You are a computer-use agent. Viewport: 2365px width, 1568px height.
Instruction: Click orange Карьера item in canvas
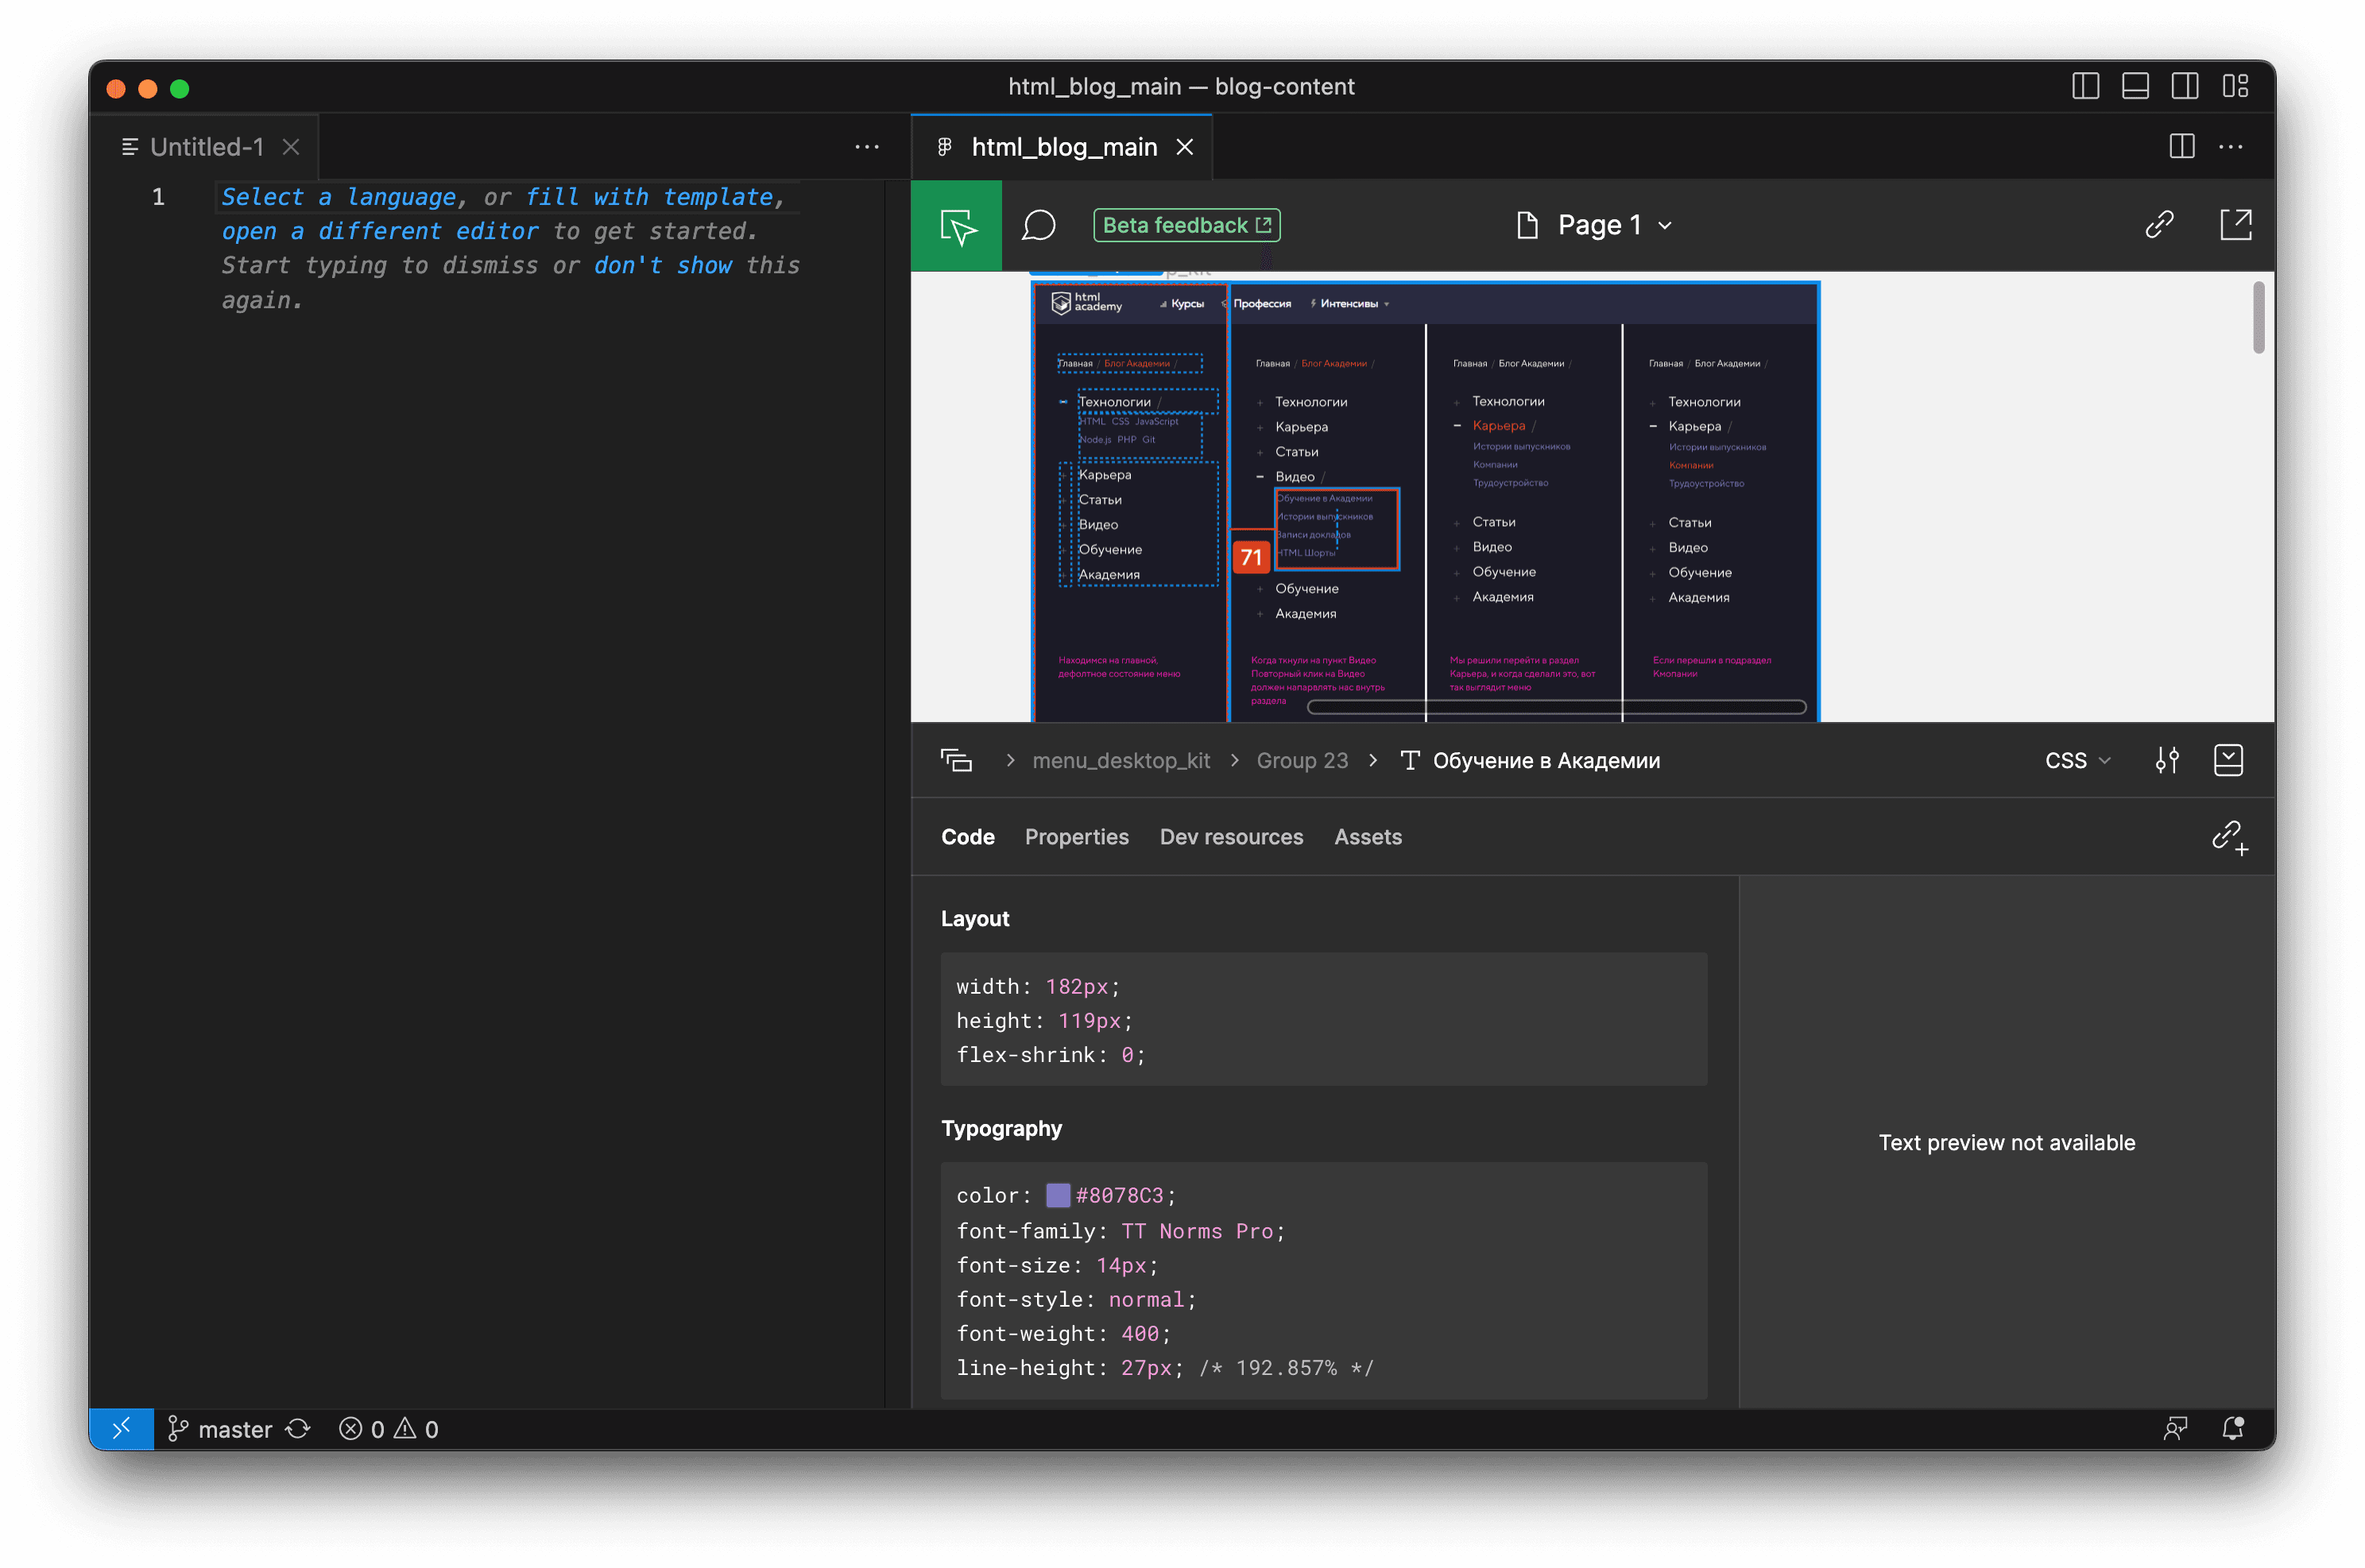(1499, 426)
